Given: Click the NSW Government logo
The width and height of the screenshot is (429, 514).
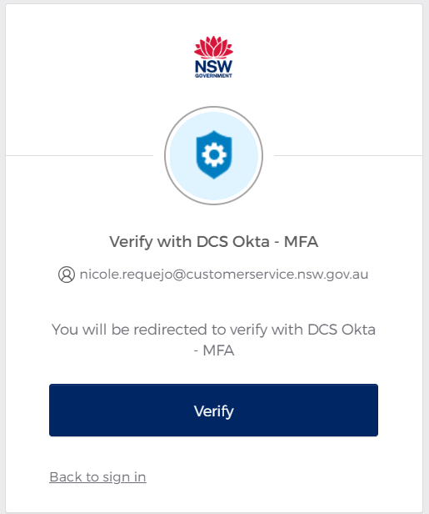Looking at the screenshot, I should tap(213, 57).
